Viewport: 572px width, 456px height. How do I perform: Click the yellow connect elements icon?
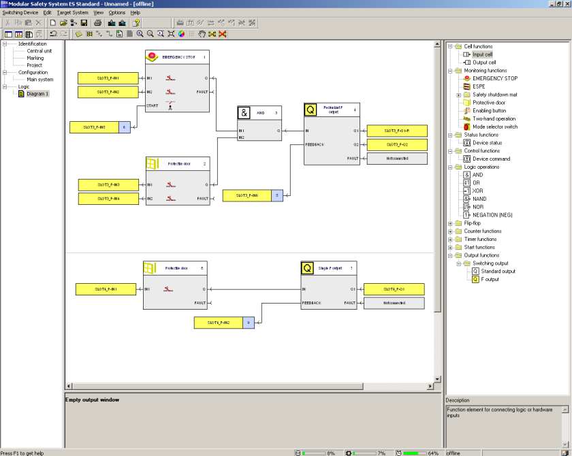click(x=212, y=34)
